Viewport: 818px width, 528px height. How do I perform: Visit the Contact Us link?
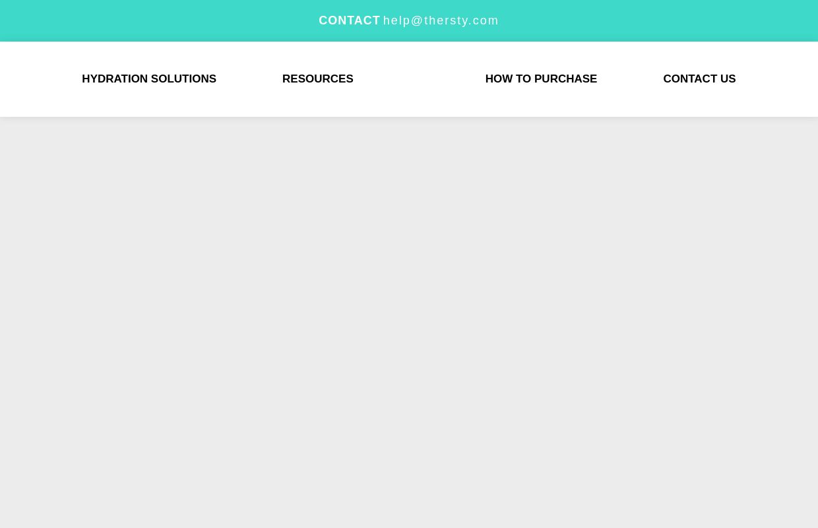click(x=699, y=79)
